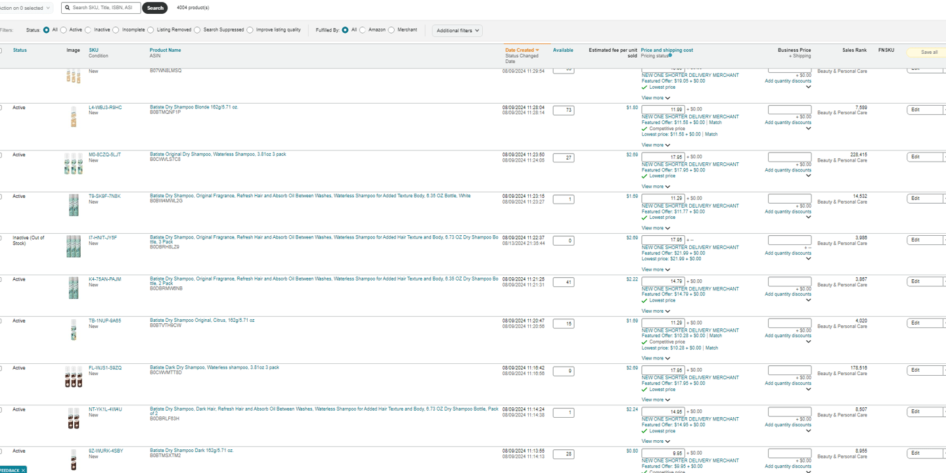The image size is (946, 473).
Task: Click Business Price field for SKU TB-1NUP-9A65
Action: click(790, 323)
